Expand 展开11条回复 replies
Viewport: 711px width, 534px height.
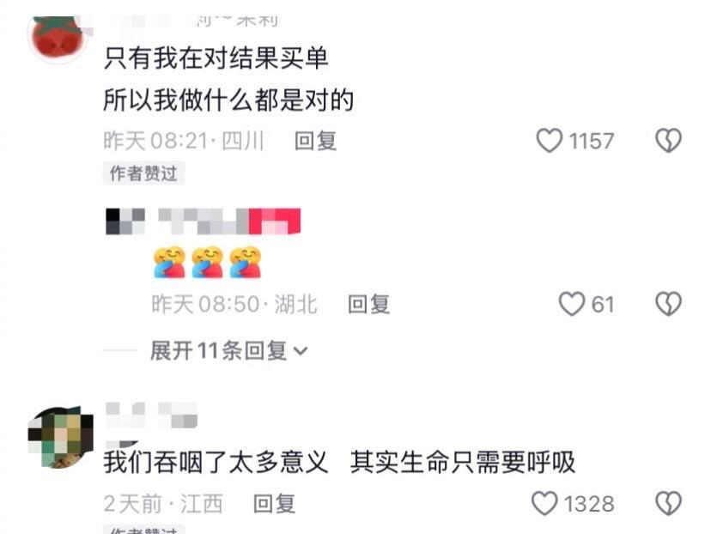tap(219, 351)
